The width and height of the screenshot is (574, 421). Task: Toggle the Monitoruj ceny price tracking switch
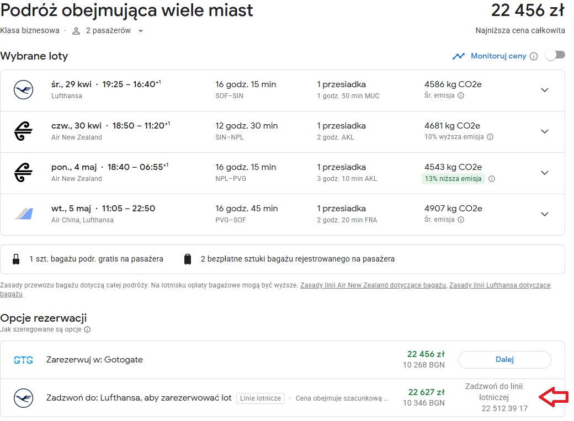click(555, 55)
